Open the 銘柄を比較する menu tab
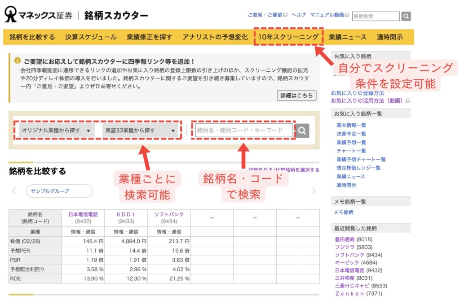 coord(32,37)
